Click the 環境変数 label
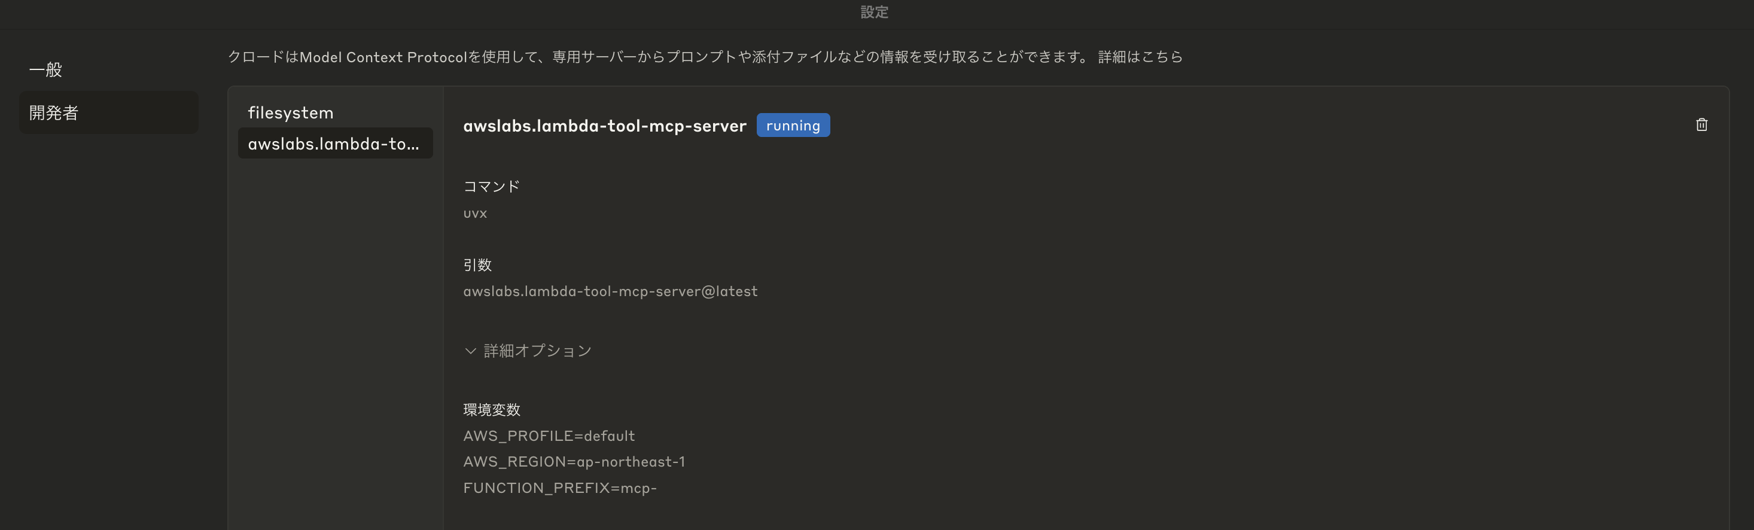 coord(492,409)
